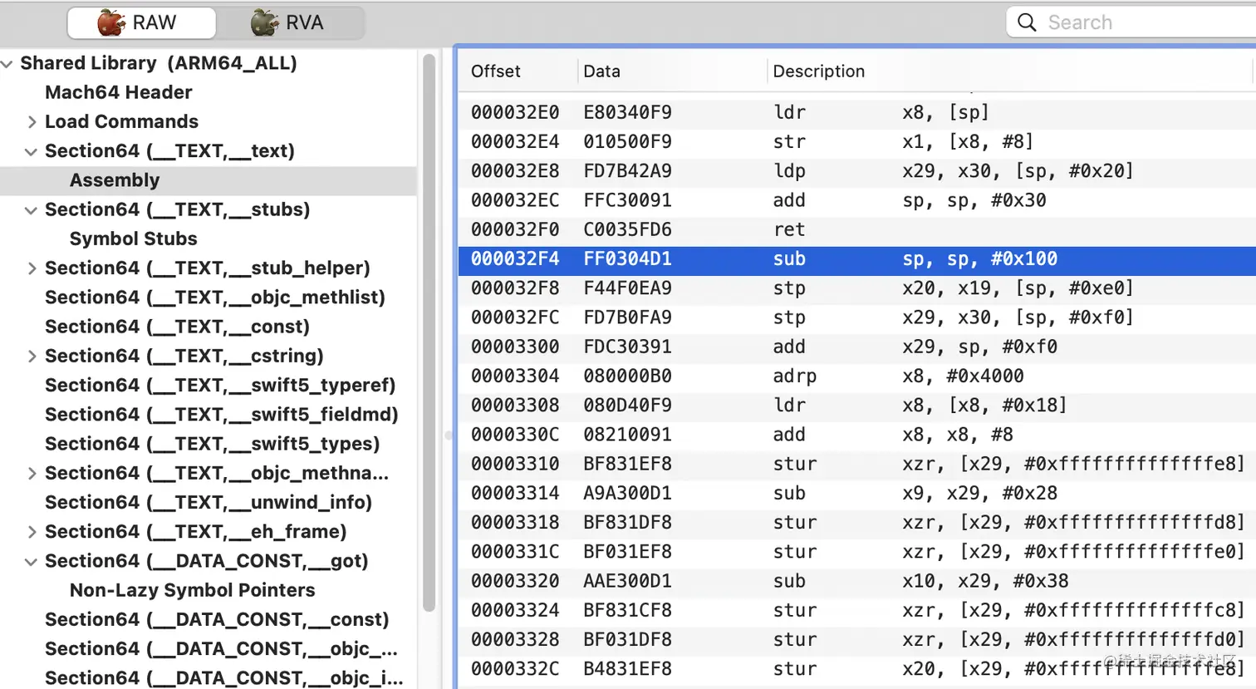
Task: Select the row with data FFC30091
Action: (857, 200)
